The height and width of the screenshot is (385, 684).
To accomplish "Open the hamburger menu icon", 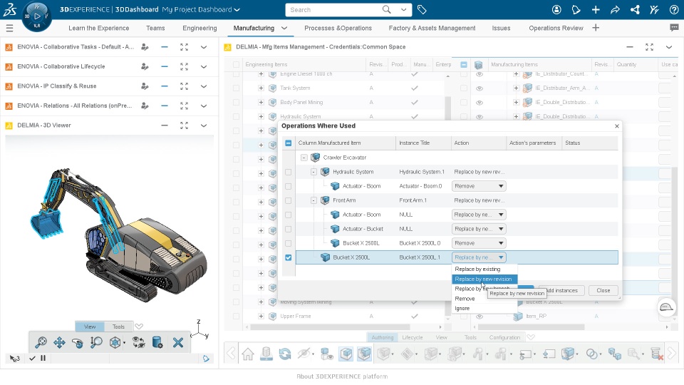I will pyautogui.click(x=9, y=29).
